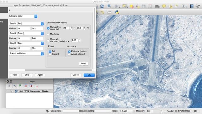
Task: Select Cumulative count cut radio button
Action: 48,28
